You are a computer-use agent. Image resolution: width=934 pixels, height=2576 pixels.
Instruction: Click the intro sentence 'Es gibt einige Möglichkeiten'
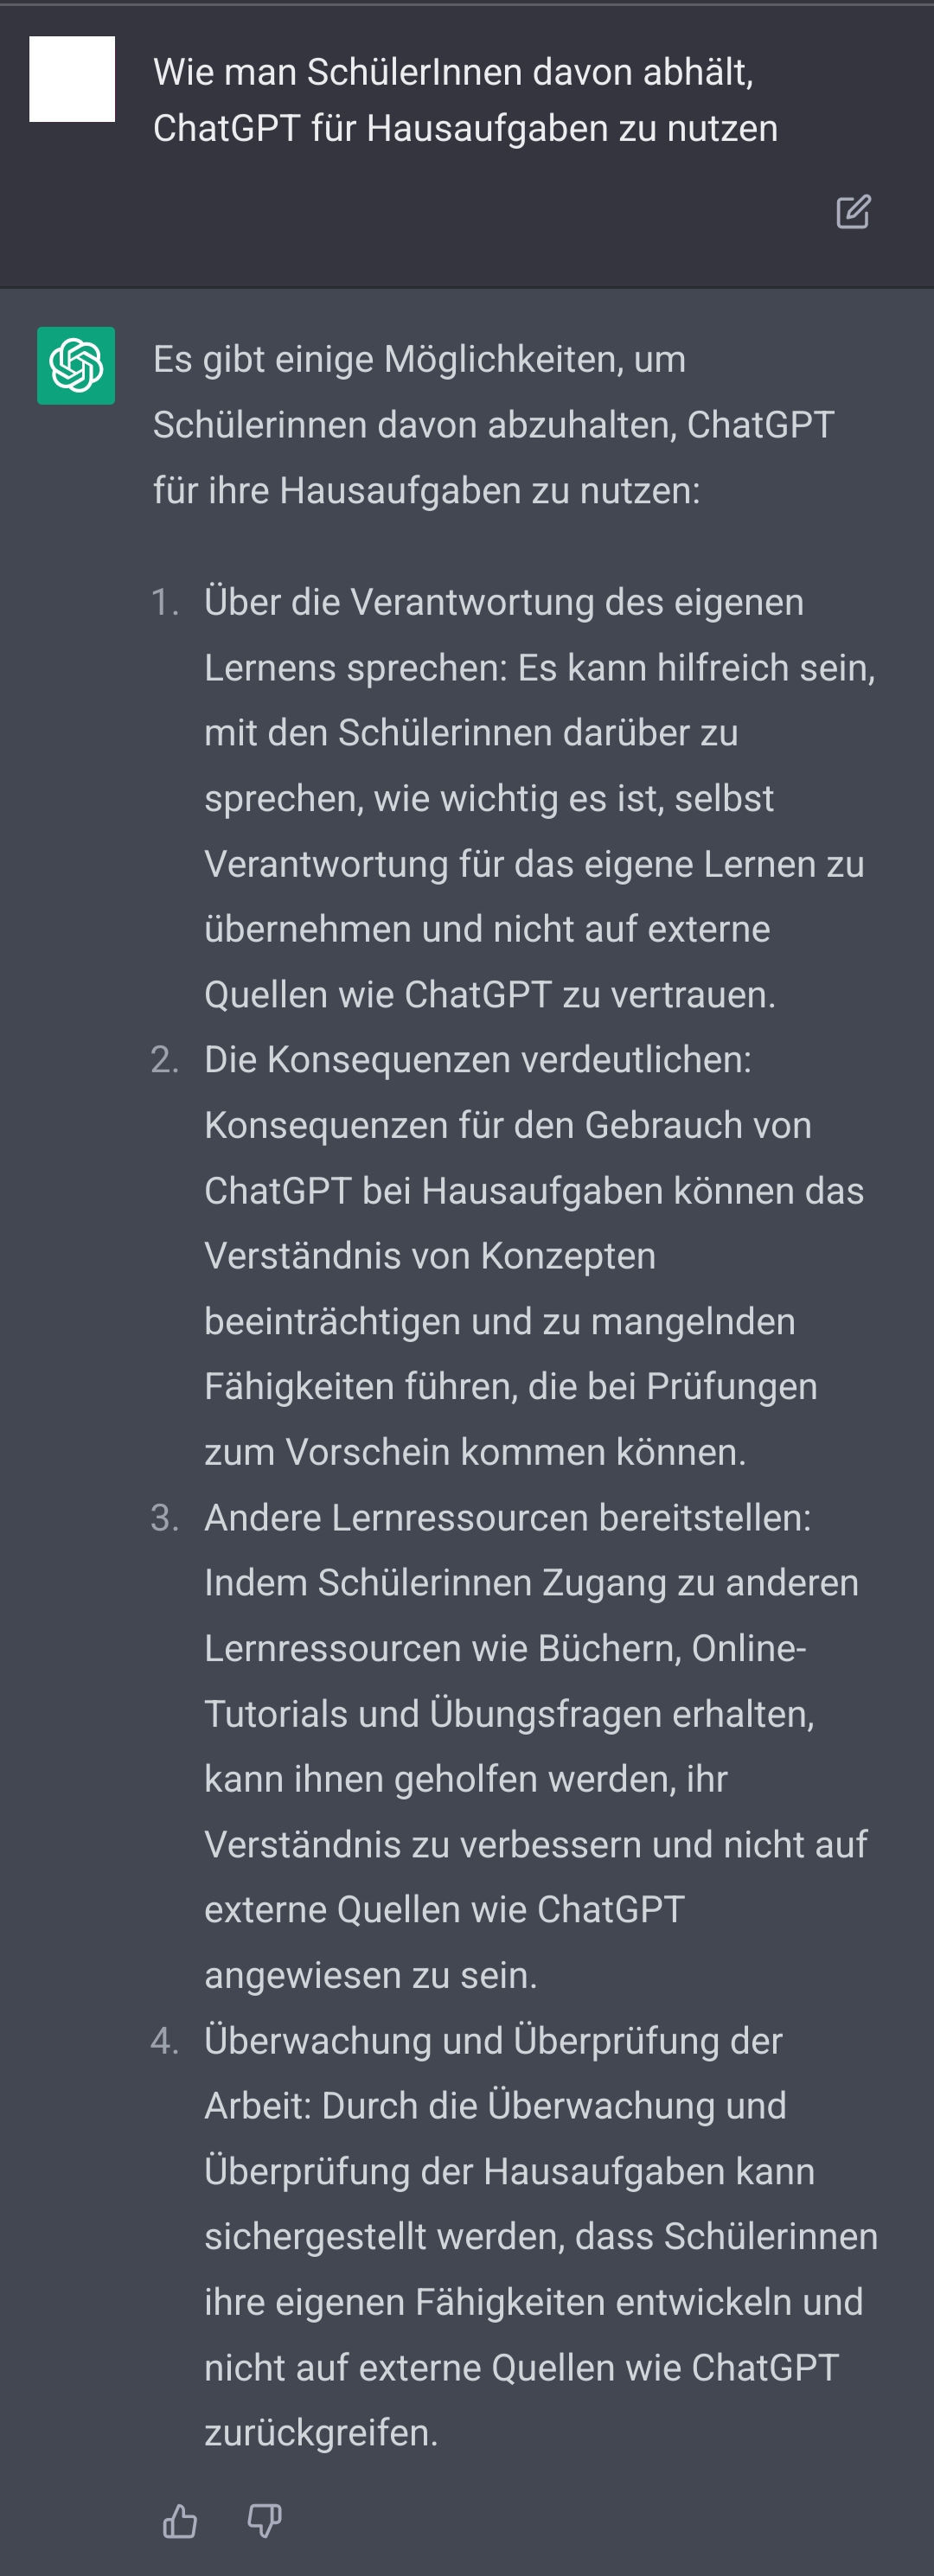pos(493,425)
